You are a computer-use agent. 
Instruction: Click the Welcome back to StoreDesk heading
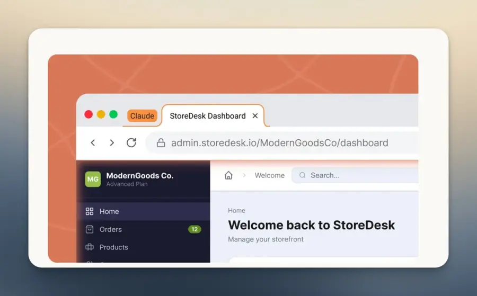312,225
